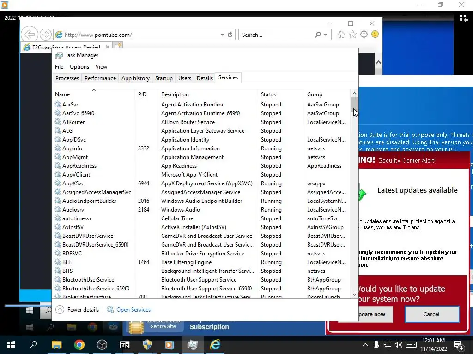
Task: Open the touch keyboard tray icon
Action: click(x=411, y=345)
